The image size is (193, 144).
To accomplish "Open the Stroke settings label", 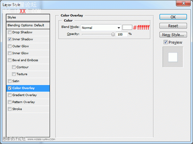I will (x=17, y=109).
